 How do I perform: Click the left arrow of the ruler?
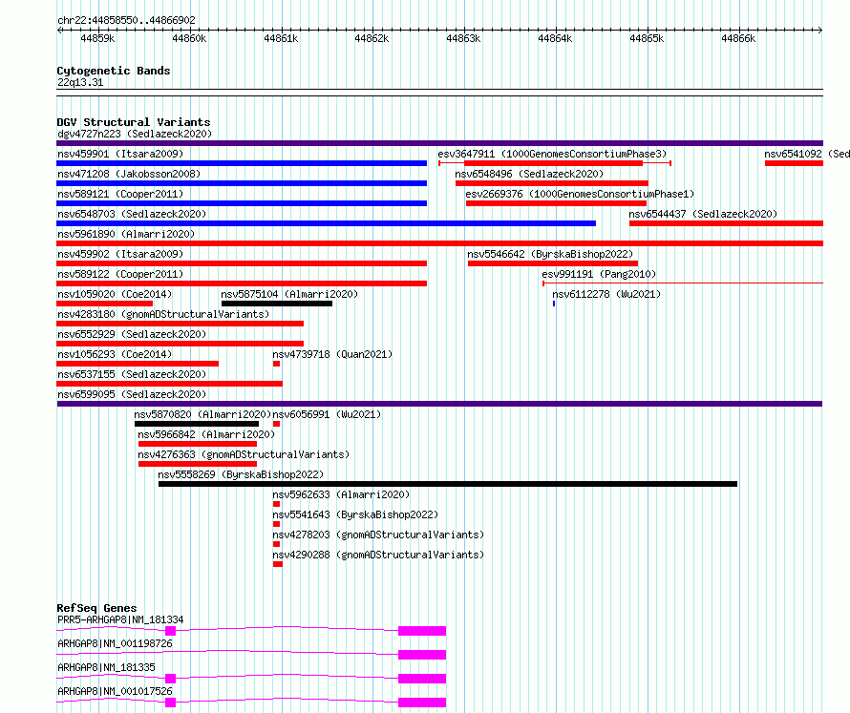tap(59, 30)
